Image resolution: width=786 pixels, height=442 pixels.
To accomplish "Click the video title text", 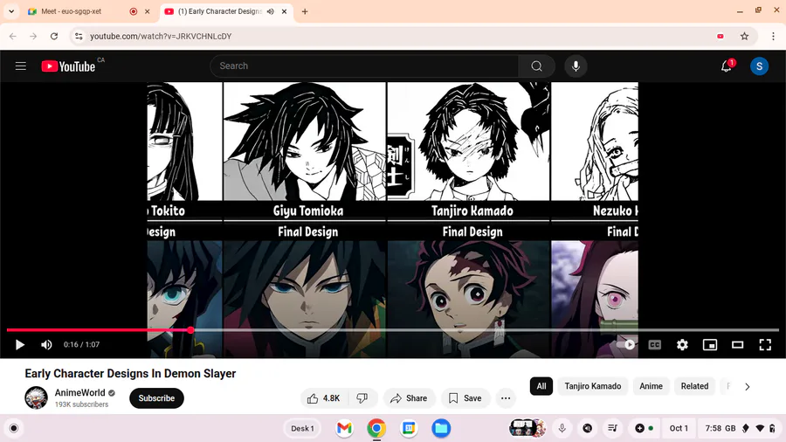I will (x=130, y=373).
